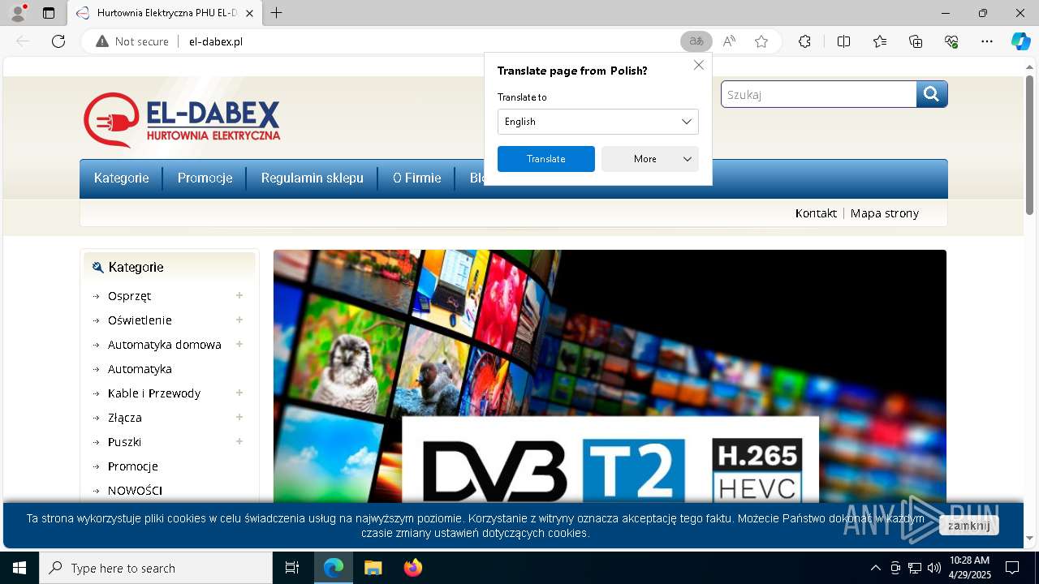Open the Złącza category
Viewport: 1039px width, 584px height.
(x=125, y=418)
